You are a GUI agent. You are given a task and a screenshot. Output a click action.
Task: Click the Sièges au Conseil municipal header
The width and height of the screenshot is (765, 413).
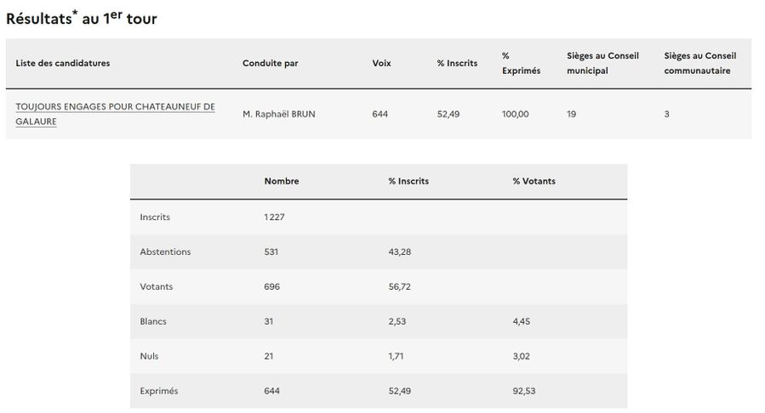point(602,64)
